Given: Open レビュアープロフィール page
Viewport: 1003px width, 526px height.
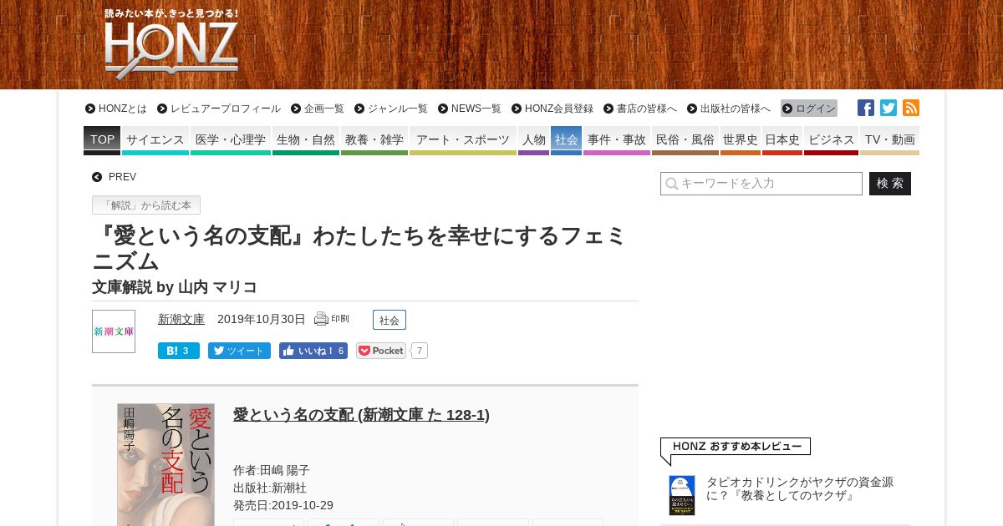Looking at the screenshot, I should point(219,109).
